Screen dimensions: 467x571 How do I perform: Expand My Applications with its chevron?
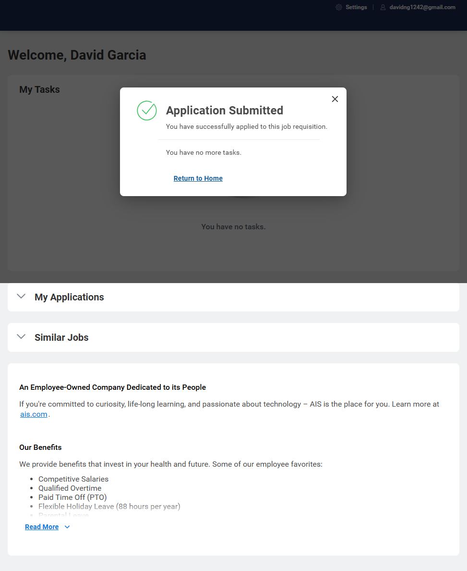[21, 297]
